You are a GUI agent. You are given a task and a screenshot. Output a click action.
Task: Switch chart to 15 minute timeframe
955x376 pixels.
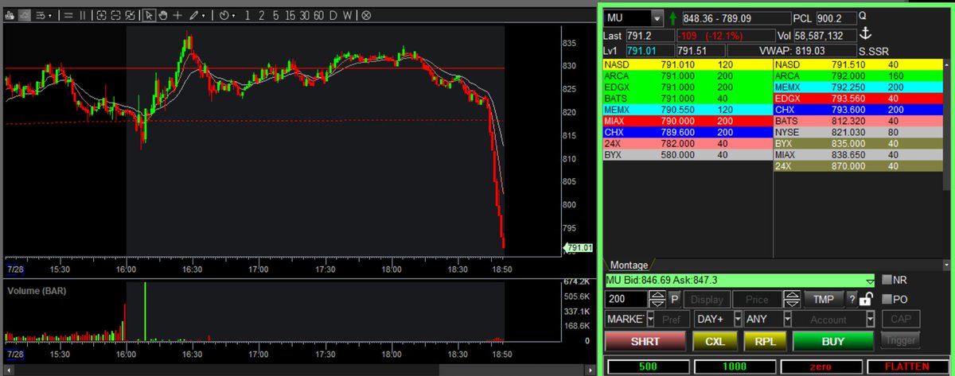(290, 15)
